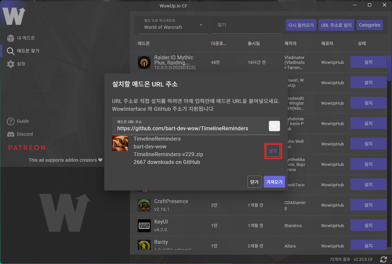Screen dimensions: 392x264
Task: Click the refresh sync icon in status bar
Action: pyautogui.click(x=384, y=259)
